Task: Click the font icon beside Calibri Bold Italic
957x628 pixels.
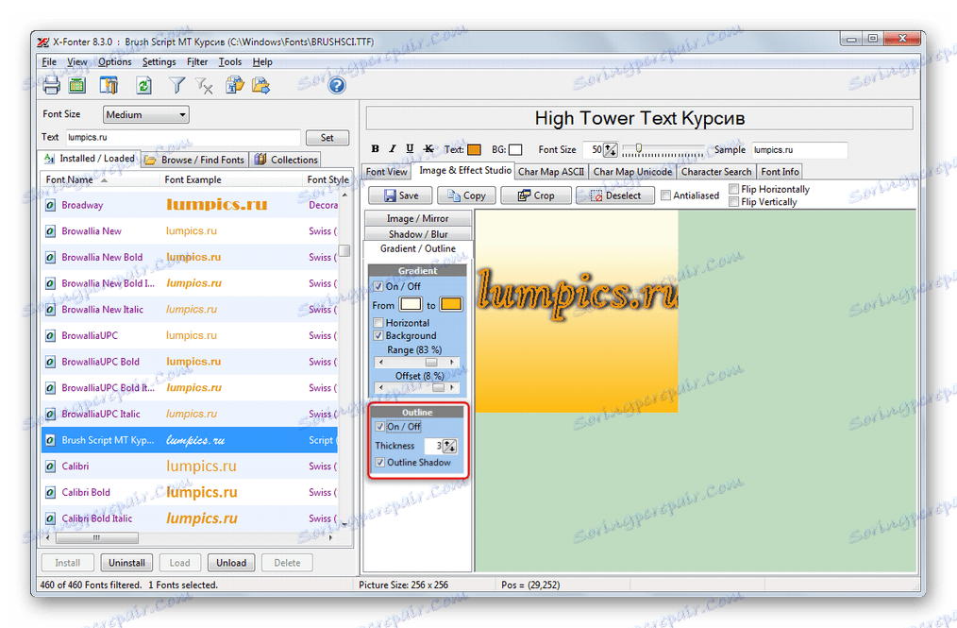Action: pos(51,518)
